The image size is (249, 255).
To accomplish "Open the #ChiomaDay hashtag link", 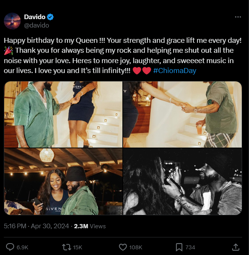I will pyautogui.click(x=176, y=71).
